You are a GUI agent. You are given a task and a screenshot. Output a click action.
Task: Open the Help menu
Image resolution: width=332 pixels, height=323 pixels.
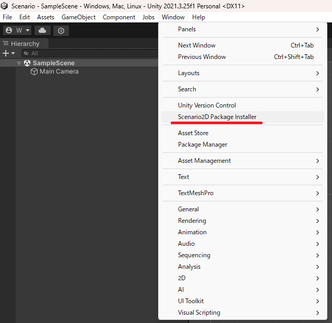pyautogui.click(x=198, y=17)
